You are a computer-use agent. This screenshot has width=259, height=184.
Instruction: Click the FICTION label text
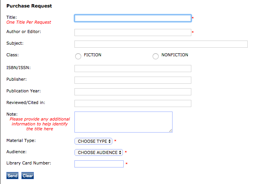pos(92,55)
